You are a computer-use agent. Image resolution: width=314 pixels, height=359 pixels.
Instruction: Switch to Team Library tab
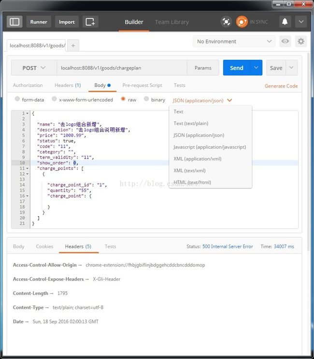coord(172,22)
